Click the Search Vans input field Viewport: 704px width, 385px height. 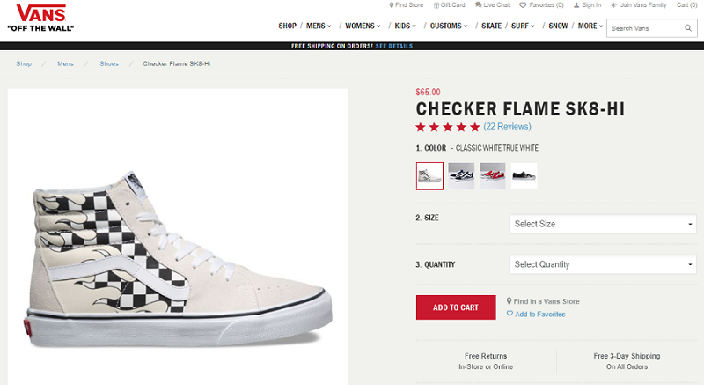[x=644, y=28]
